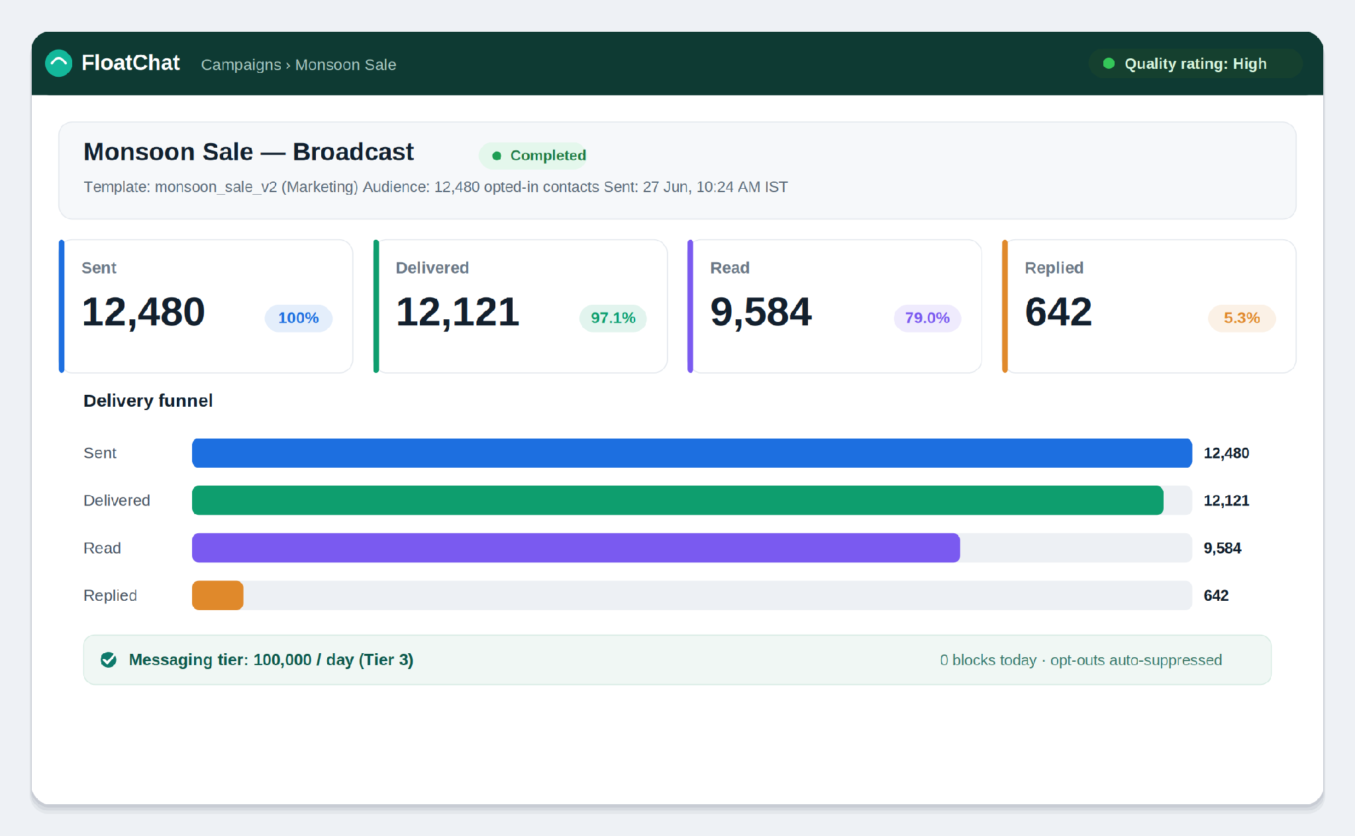
Task: Click the Sent card title label
Action: (99, 268)
